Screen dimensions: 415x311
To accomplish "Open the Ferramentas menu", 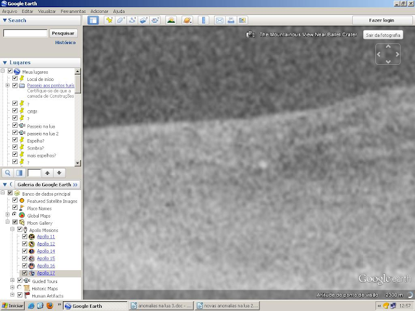I will (x=73, y=12).
